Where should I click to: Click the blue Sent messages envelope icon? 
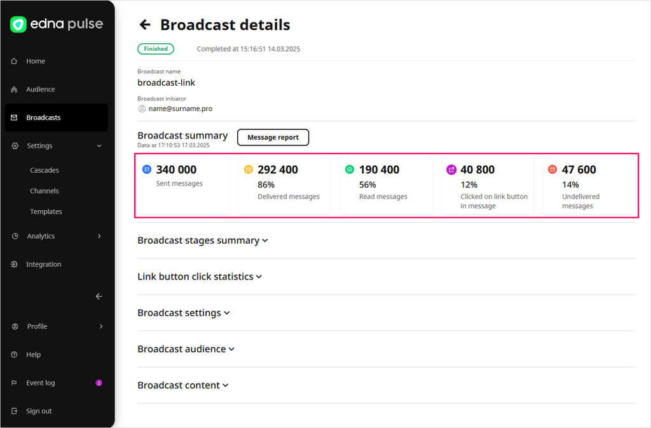coord(147,170)
